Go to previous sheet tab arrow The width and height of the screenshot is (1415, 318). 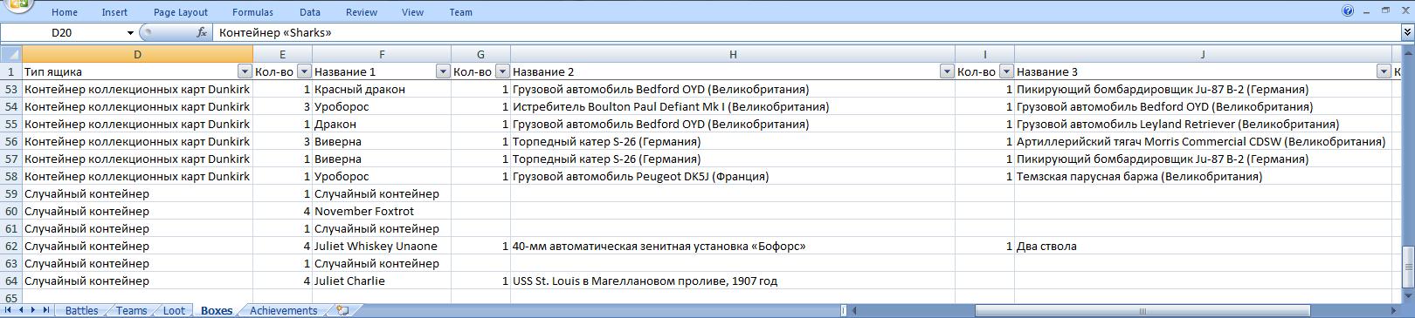pyautogui.click(x=22, y=310)
